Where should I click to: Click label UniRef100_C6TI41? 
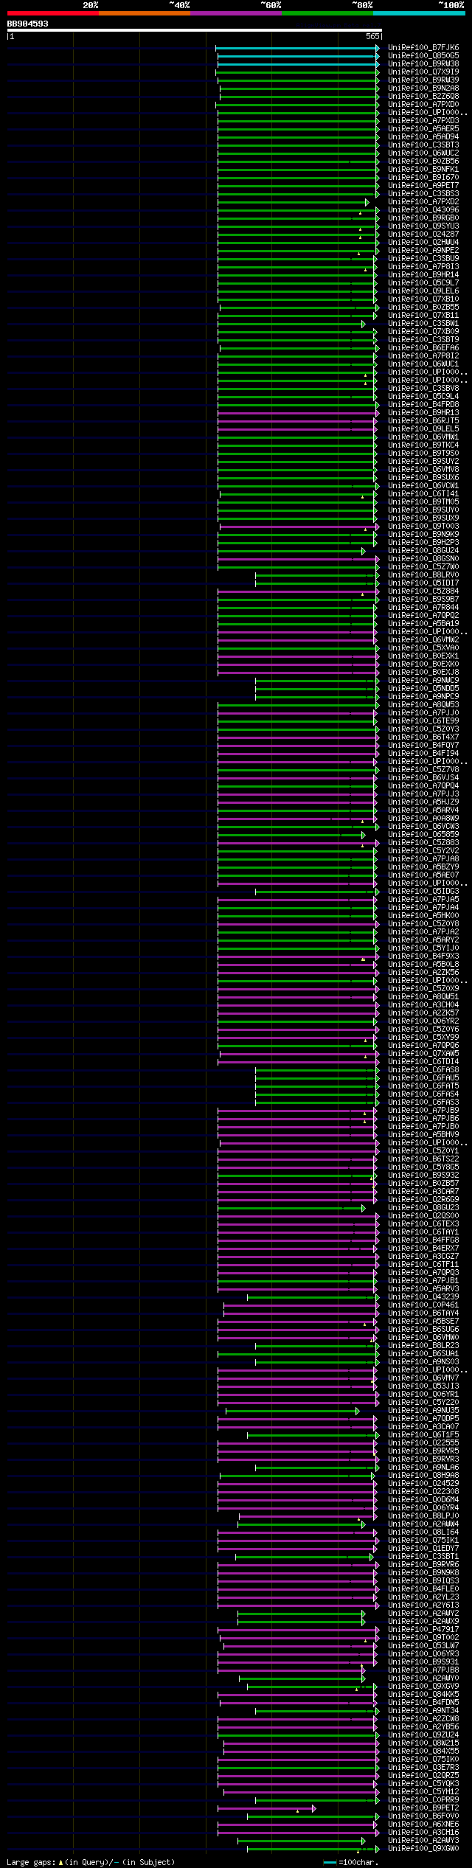point(423,494)
